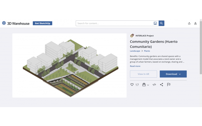Click the View In AR button

pos(143,74)
